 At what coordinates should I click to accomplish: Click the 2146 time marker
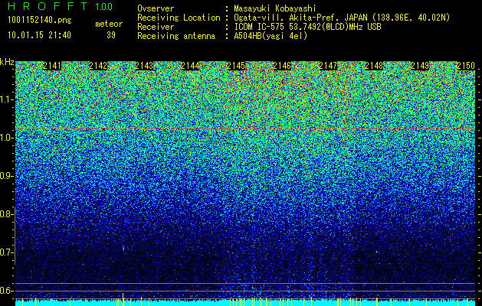282,66
